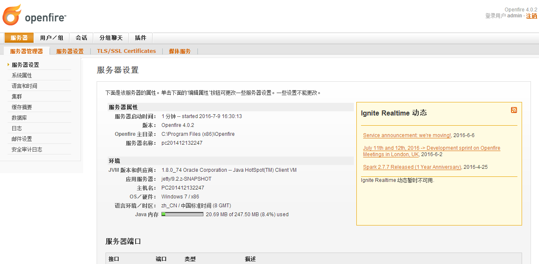Click the 描述 column header

point(250,259)
